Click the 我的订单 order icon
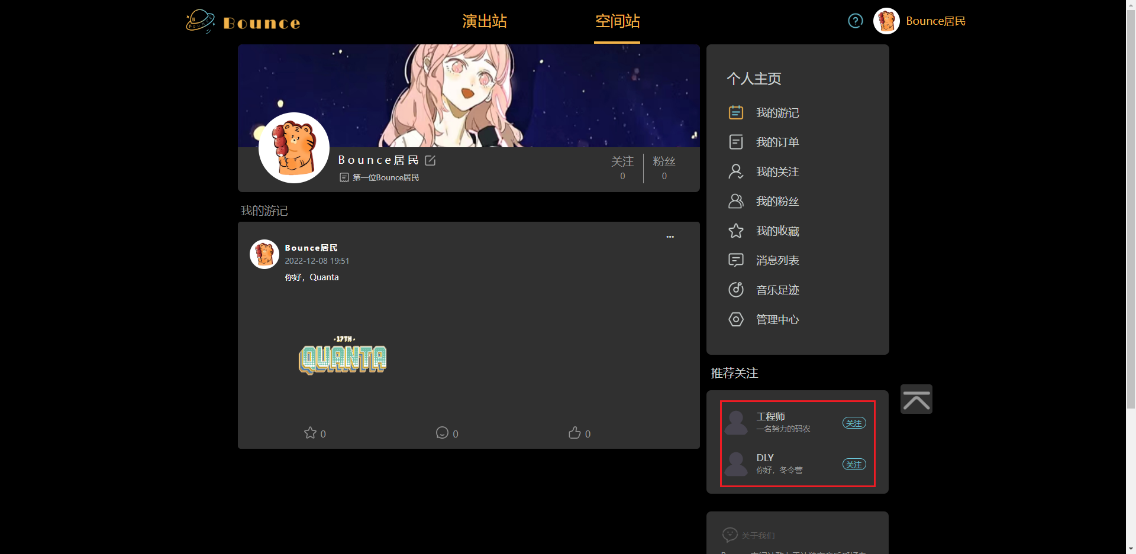 click(735, 142)
